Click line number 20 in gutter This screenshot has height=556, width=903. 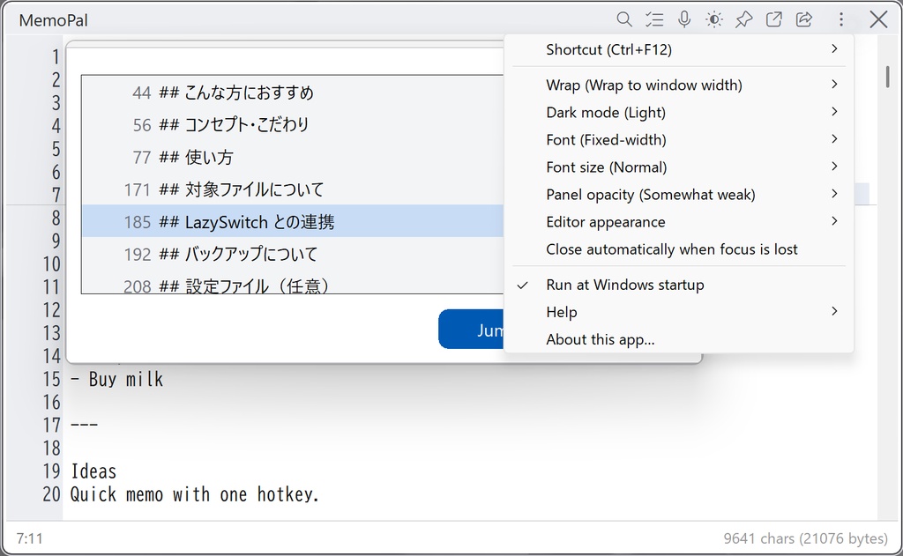(x=52, y=494)
